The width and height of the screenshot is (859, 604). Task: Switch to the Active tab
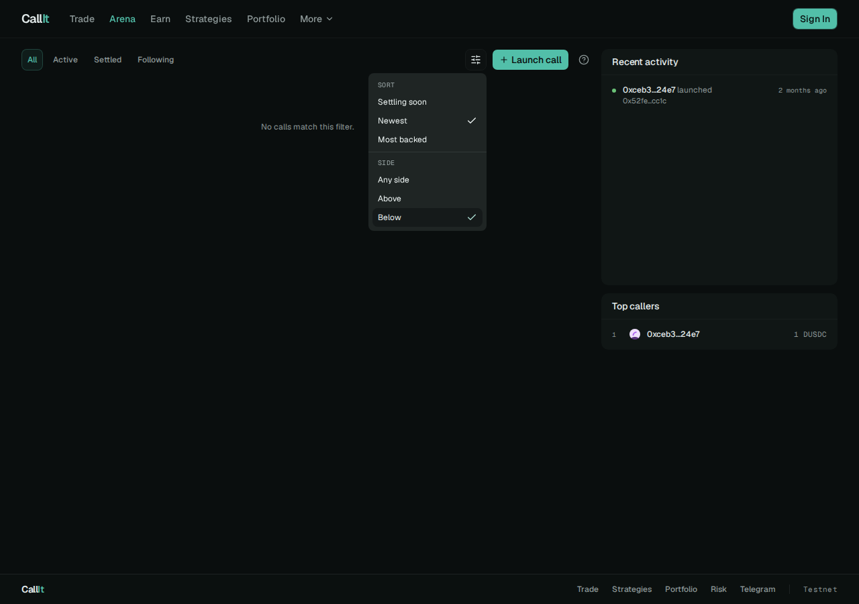click(x=65, y=60)
